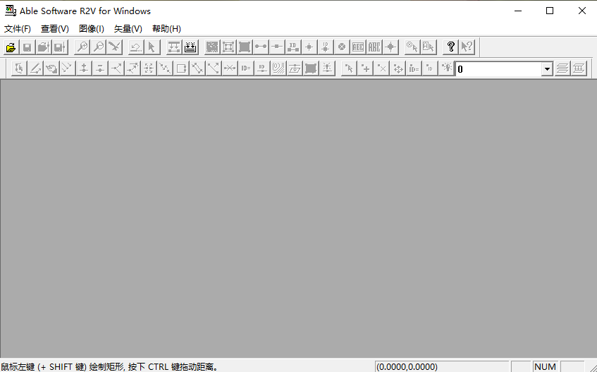Click the boxed ABC text icon
Viewport: 597px width, 372px height.
tap(358, 47)
